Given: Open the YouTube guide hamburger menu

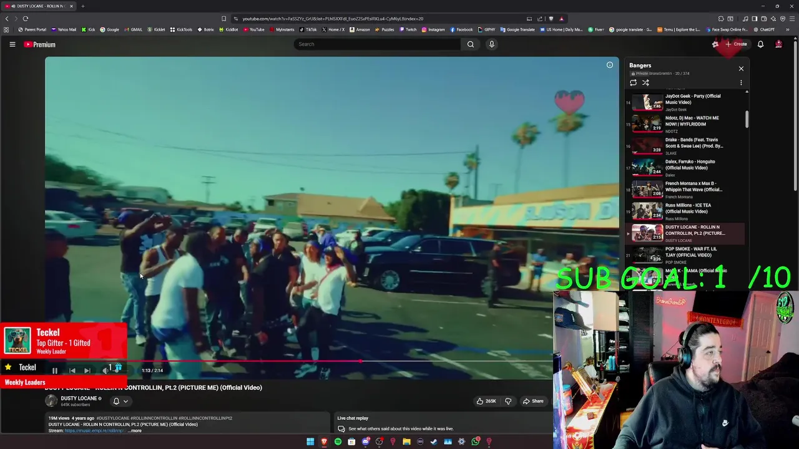Looking at the screenshot, I should coord(12,44).
